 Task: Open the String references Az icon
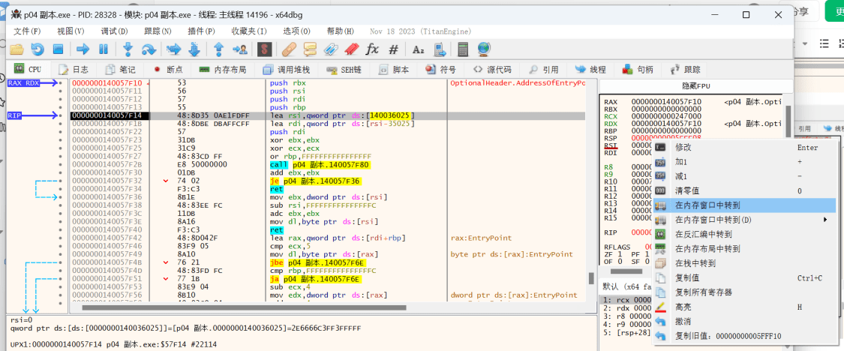(418, 49)
